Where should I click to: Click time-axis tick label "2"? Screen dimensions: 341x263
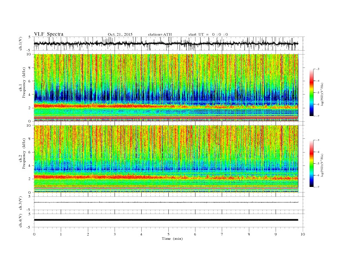88,234
